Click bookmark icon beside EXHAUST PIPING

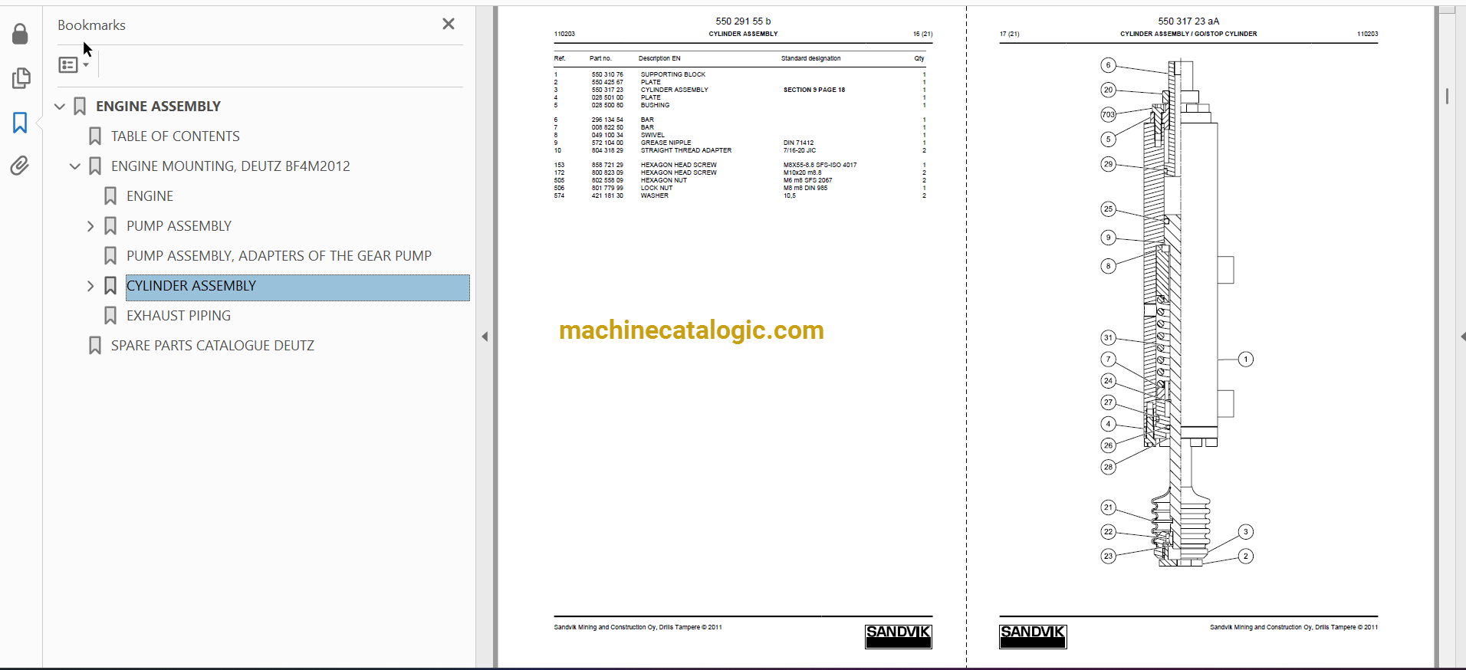pos(110,316)
